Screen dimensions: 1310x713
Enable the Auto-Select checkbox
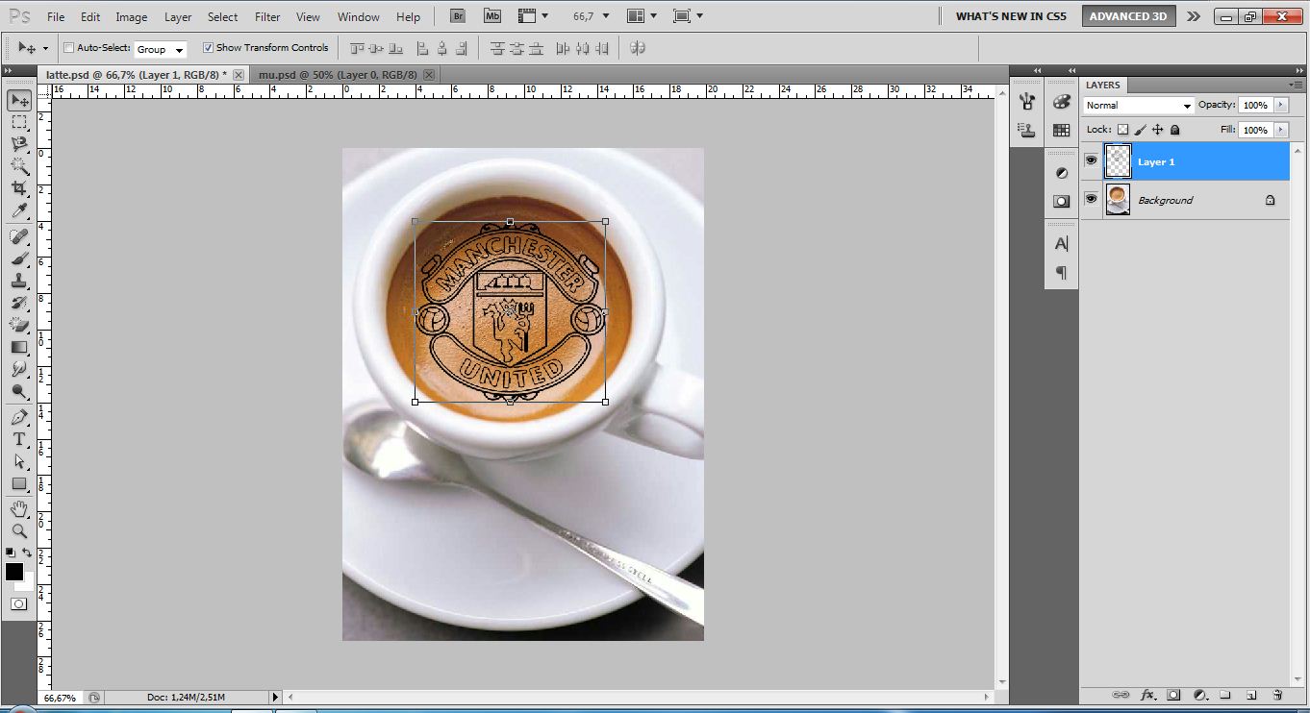[x=68, y=48]
